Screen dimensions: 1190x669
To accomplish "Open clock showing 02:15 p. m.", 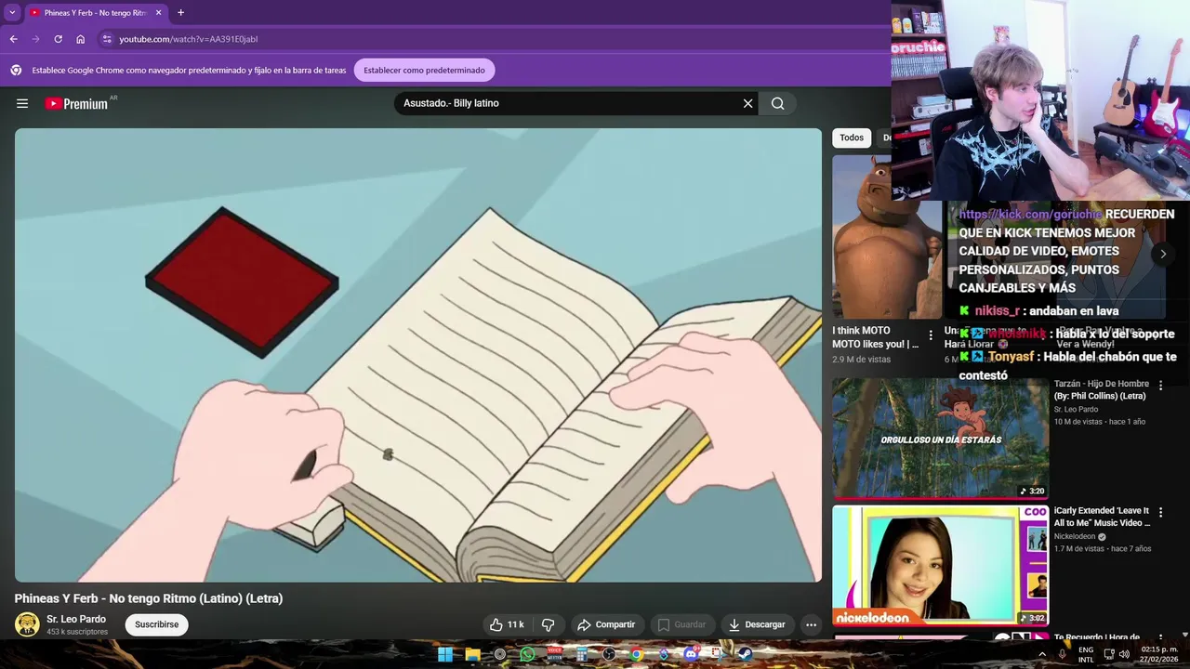I will click(x=1159, y=654).
